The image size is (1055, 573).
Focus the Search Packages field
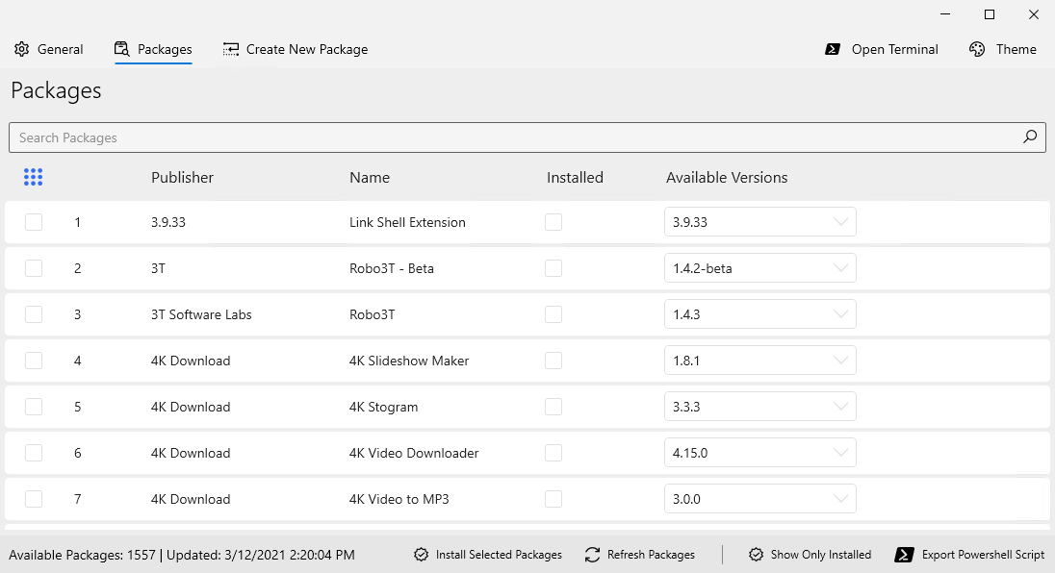click(x=527, y=137)
